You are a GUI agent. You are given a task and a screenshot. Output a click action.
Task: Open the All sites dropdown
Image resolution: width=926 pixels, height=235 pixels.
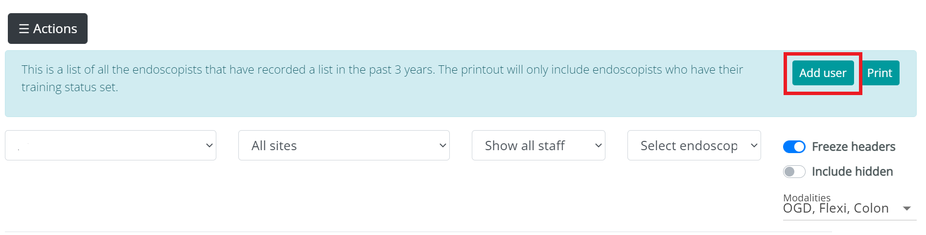pos(338,145)
